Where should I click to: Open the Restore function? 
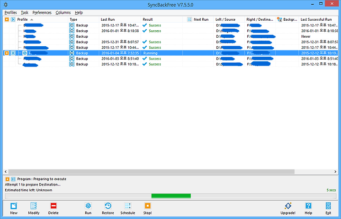pyautogui.click(x=108, y=208)
